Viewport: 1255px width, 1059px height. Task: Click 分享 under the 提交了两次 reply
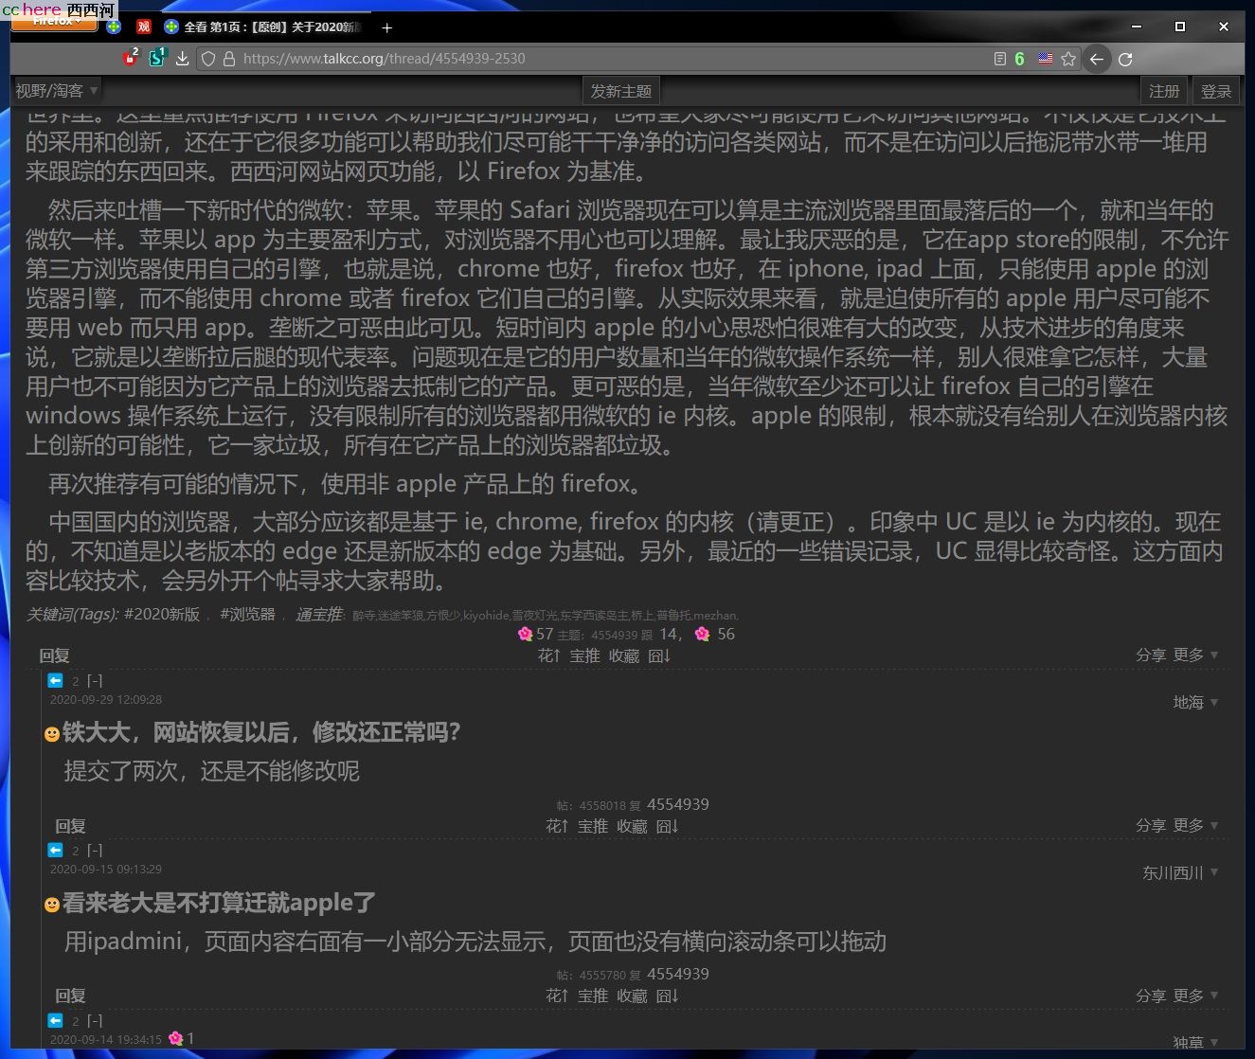point(1151,825)
